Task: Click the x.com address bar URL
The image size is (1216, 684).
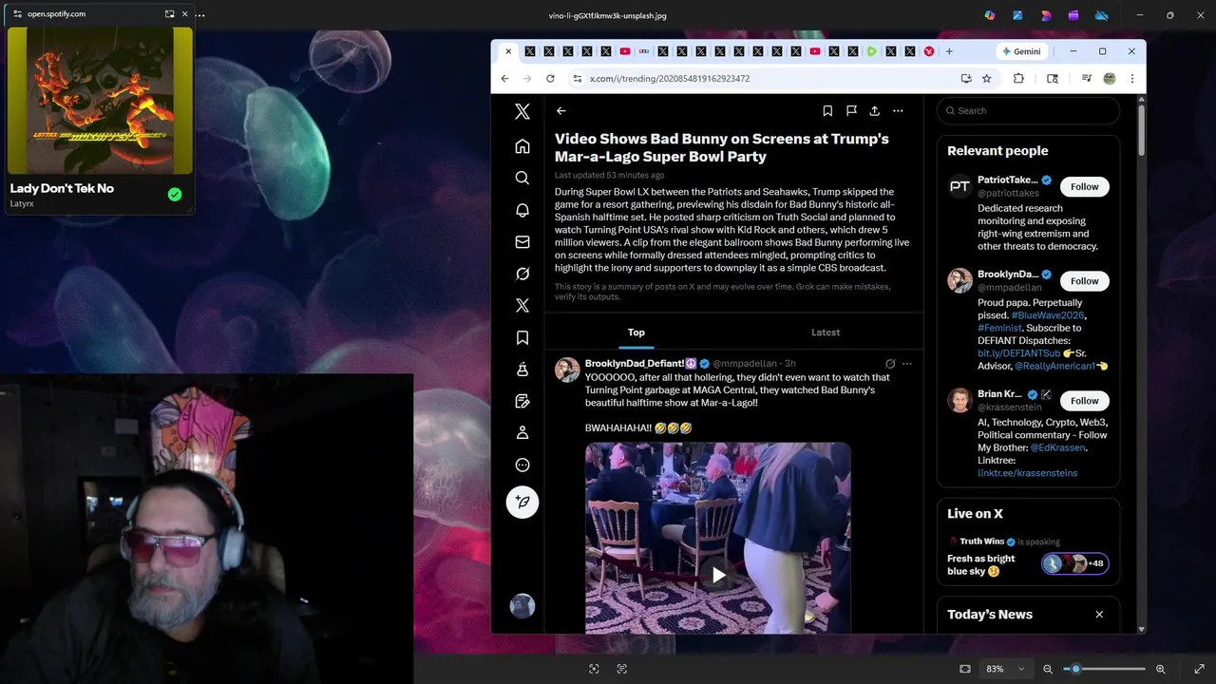Action: (670, 79)
